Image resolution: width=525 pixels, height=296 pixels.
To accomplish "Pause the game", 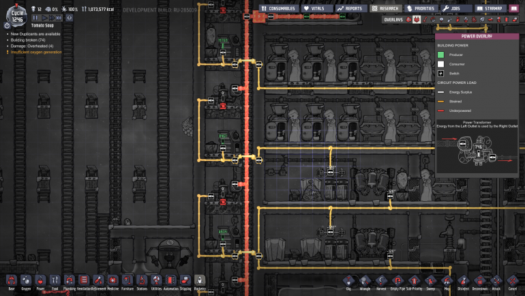I will coord(35,18).
